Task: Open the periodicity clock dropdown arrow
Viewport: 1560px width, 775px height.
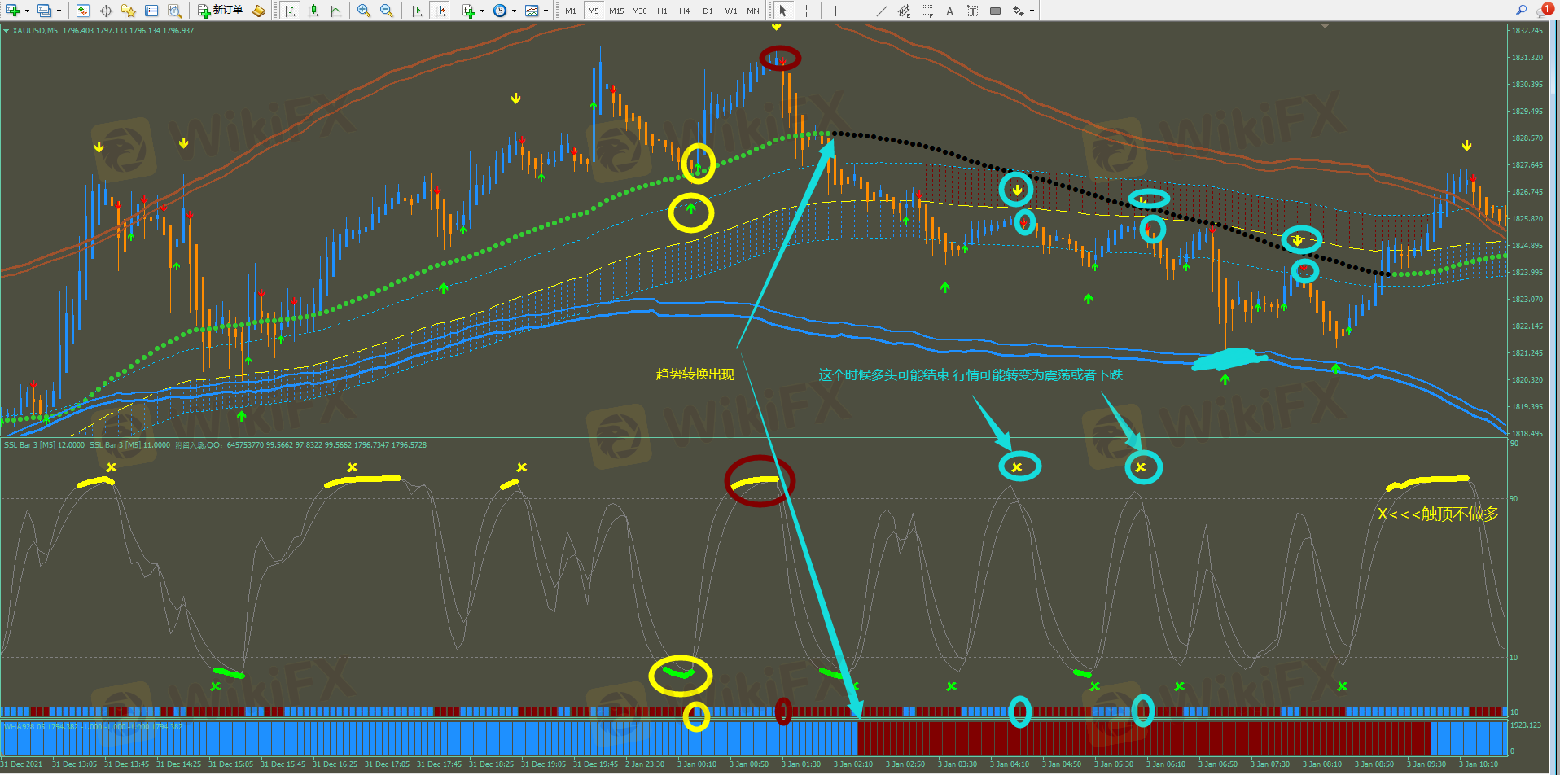Action: [x=514, y=11]
